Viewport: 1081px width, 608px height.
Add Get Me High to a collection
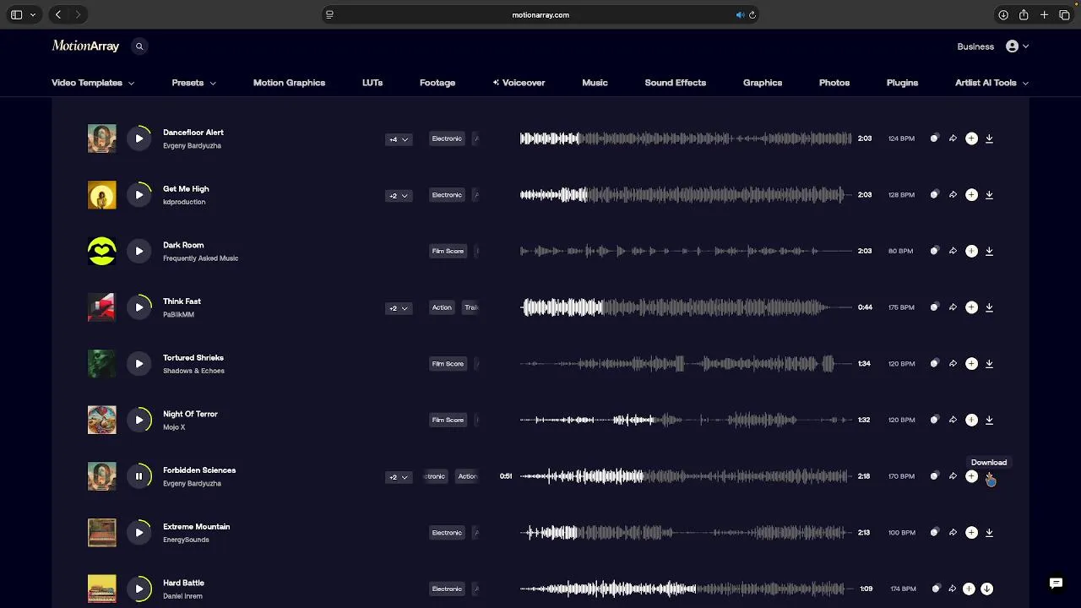click(x=971, y=195)
